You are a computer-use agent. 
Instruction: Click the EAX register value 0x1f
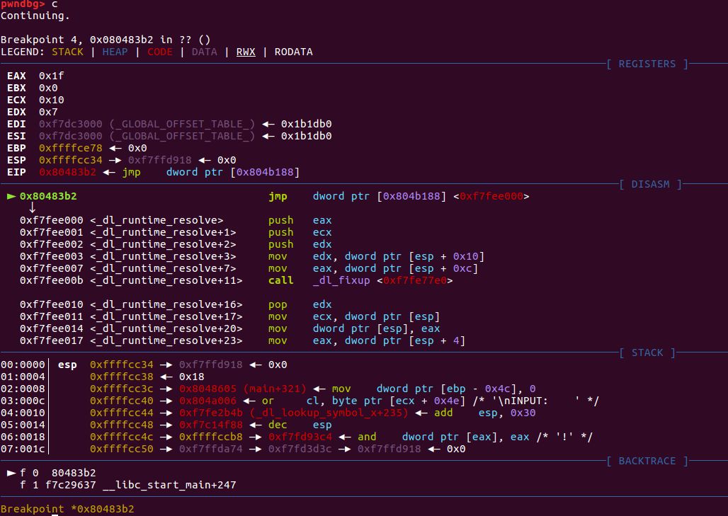pyautogui.click(x=51, y=76)
